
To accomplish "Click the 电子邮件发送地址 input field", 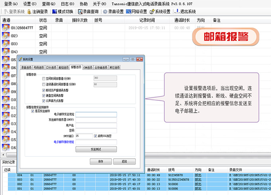I will pyautogui.click(x=96, y=114).
